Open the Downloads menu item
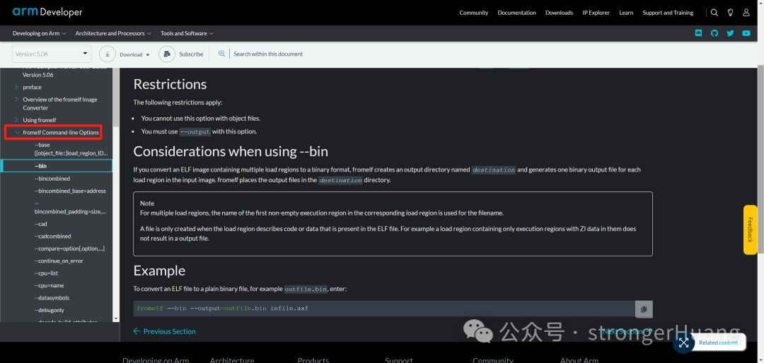This screenshot has width=764, height=363. 559,13
